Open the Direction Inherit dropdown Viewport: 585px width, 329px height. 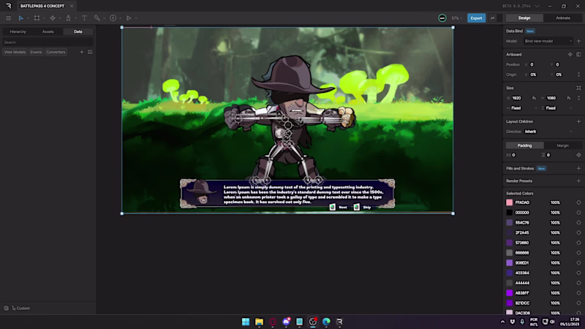548,132
